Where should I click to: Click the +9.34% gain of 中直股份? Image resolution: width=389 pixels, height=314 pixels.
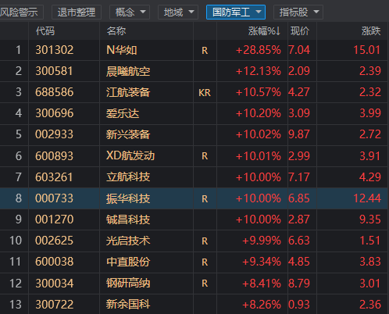coord(262,262)
